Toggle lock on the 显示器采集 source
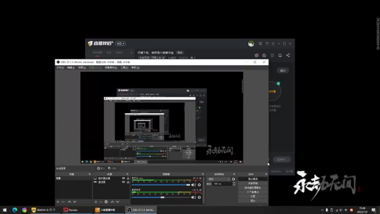Viewport: 380px width, 214px height. pos(128,178)
